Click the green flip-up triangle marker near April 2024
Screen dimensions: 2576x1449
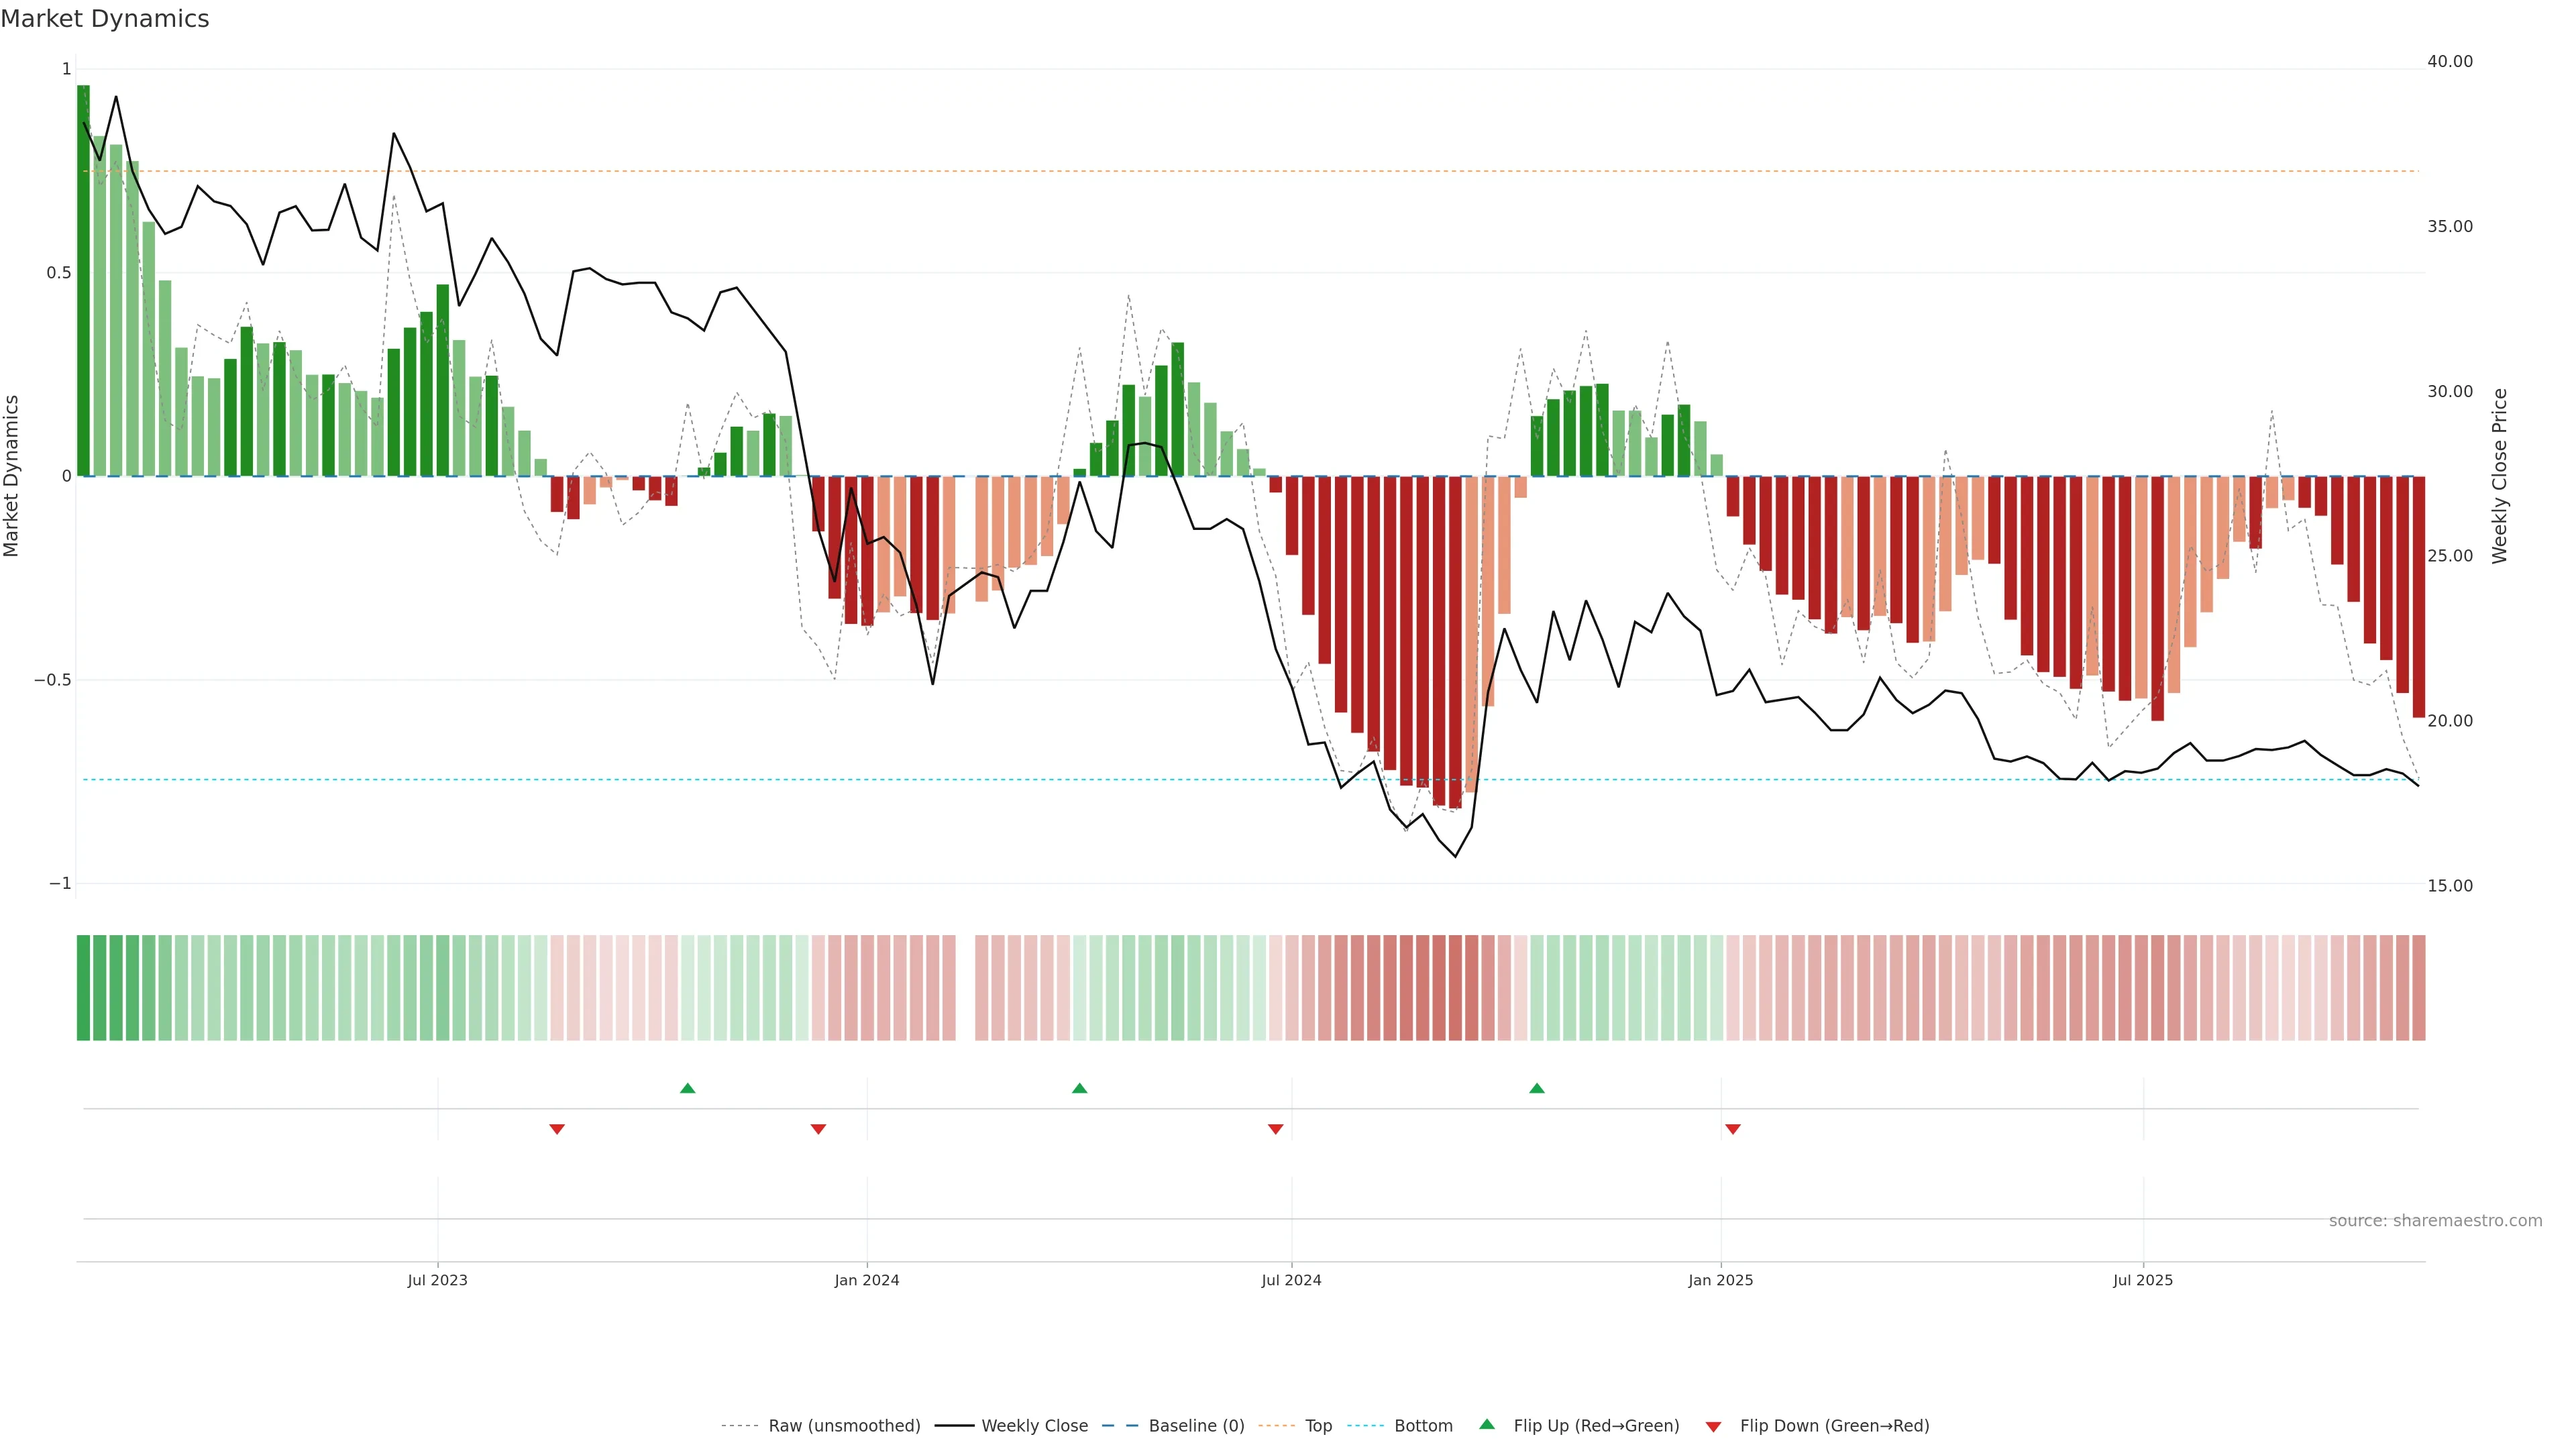[1079, 1088]
